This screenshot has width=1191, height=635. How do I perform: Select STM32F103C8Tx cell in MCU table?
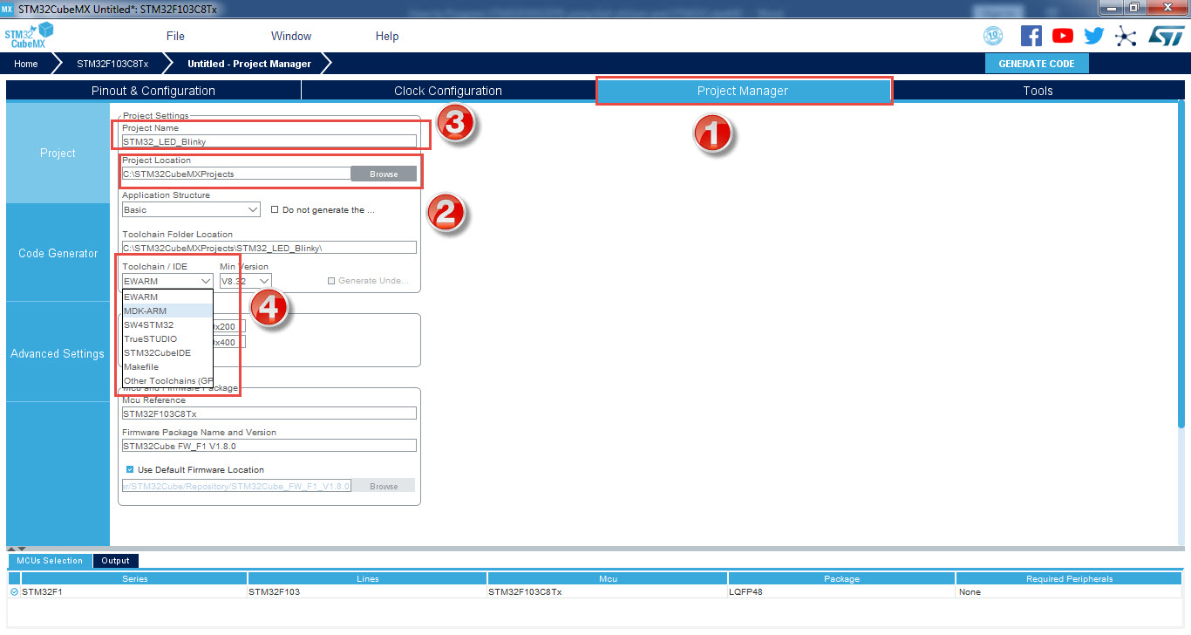tap(608, 591)
